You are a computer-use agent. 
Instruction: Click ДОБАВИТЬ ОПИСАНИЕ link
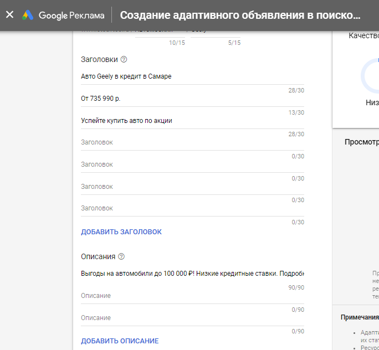[x=120, y=341]
